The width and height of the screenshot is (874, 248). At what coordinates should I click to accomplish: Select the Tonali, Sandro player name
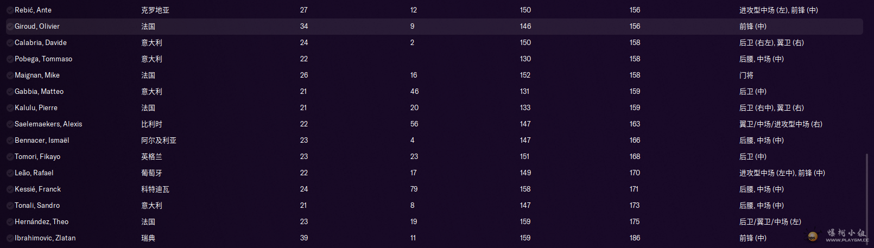click(x=37, y=206)
